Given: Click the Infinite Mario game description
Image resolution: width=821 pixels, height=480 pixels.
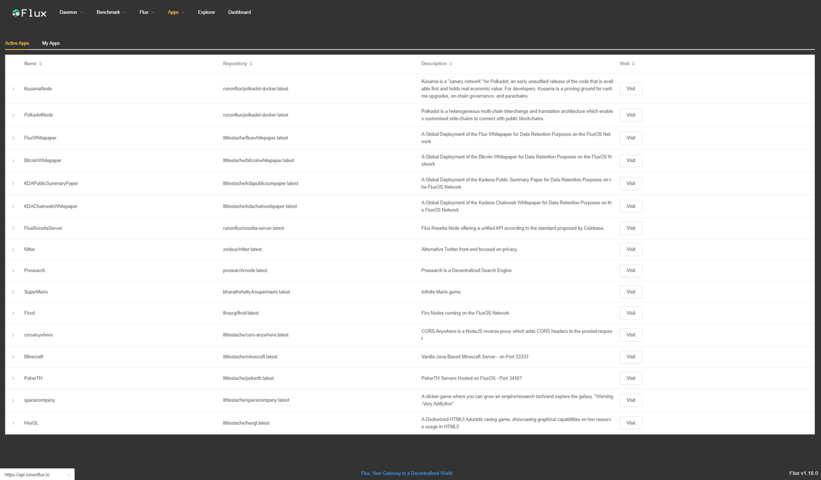Looking at the screenshot, I should click(x=441, y=292).
